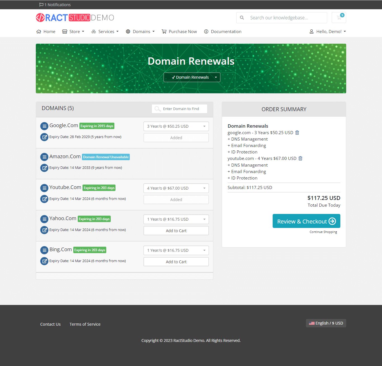Viewport: 382px width, 366px height.
Task: Remove youtube.com from order via trash icon
Action: tap(300, 158)
